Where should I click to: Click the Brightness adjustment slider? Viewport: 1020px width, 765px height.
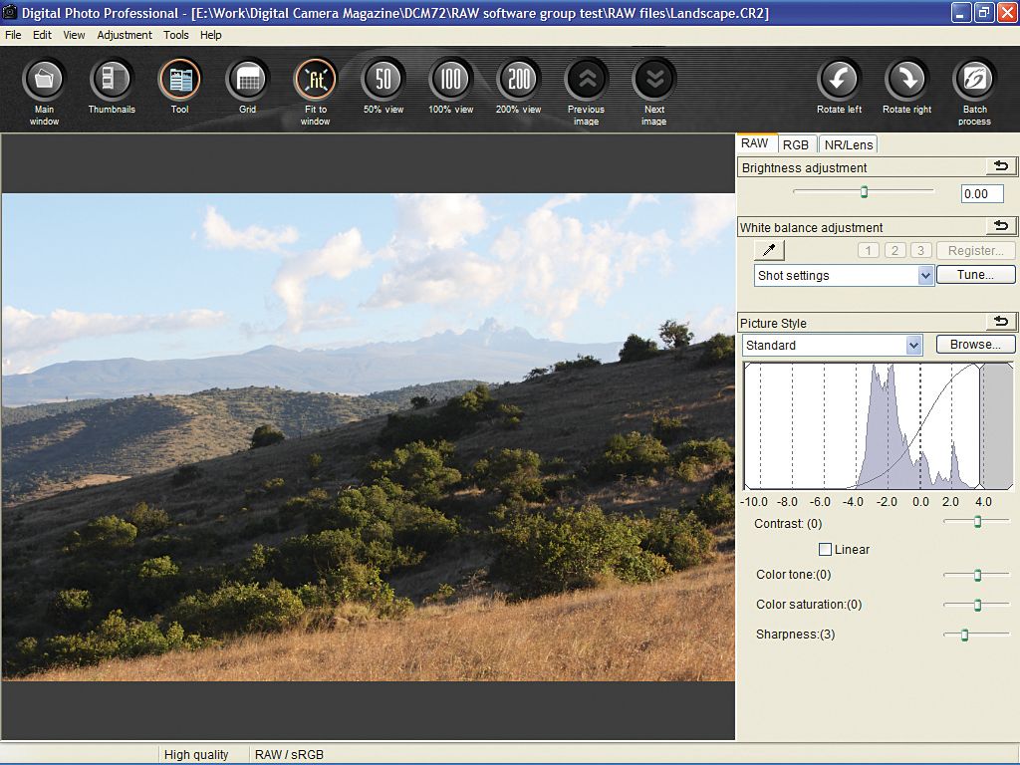pyautogui.click(x=864, y=191)
